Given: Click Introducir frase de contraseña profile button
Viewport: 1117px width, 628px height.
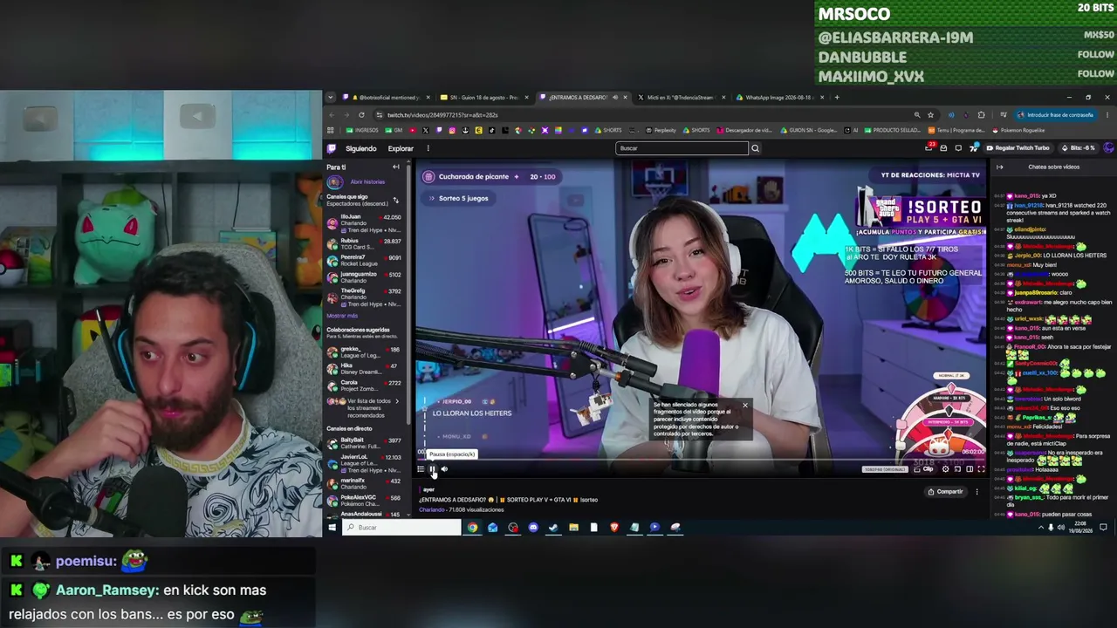Looking at the screenshot, I should click(1055, 115).
